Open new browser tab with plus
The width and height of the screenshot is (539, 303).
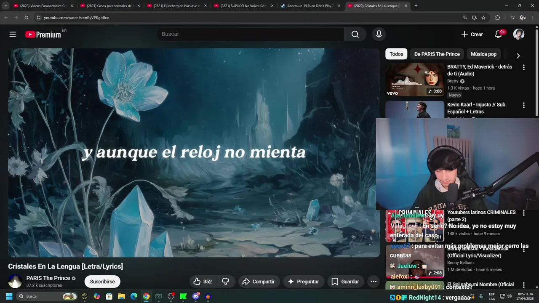pyautogui.click(x=416, y=6)
